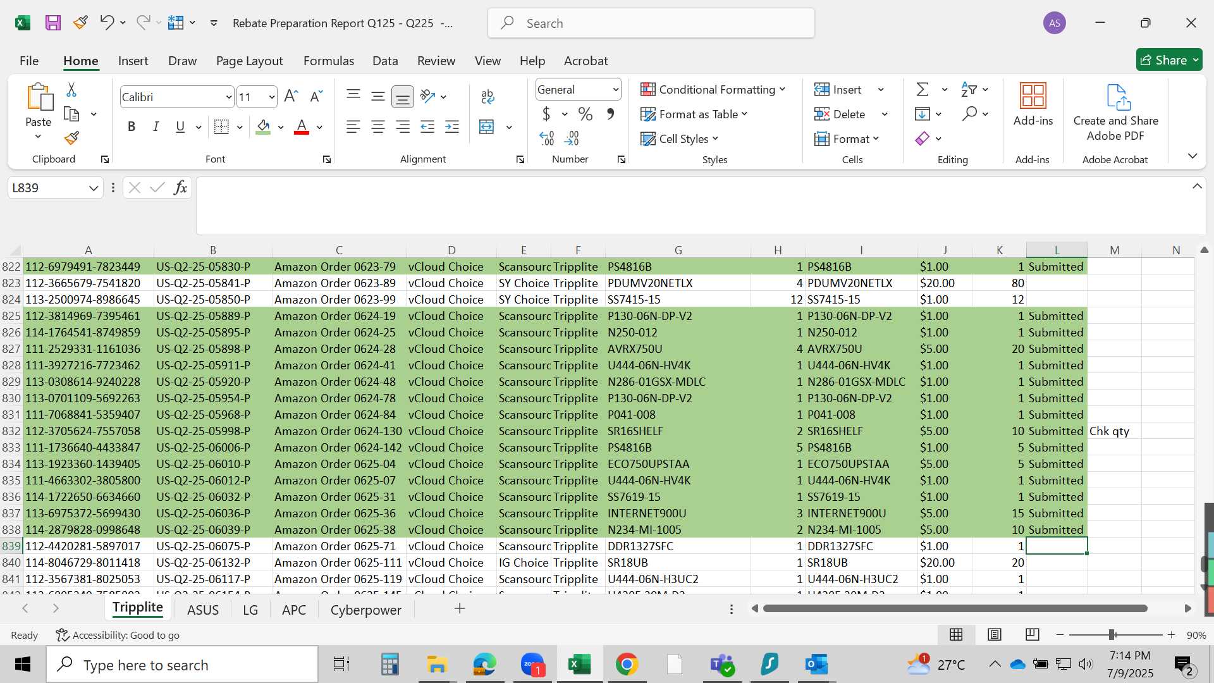Click the horizontal scrollbar bar

coord(955,608)
